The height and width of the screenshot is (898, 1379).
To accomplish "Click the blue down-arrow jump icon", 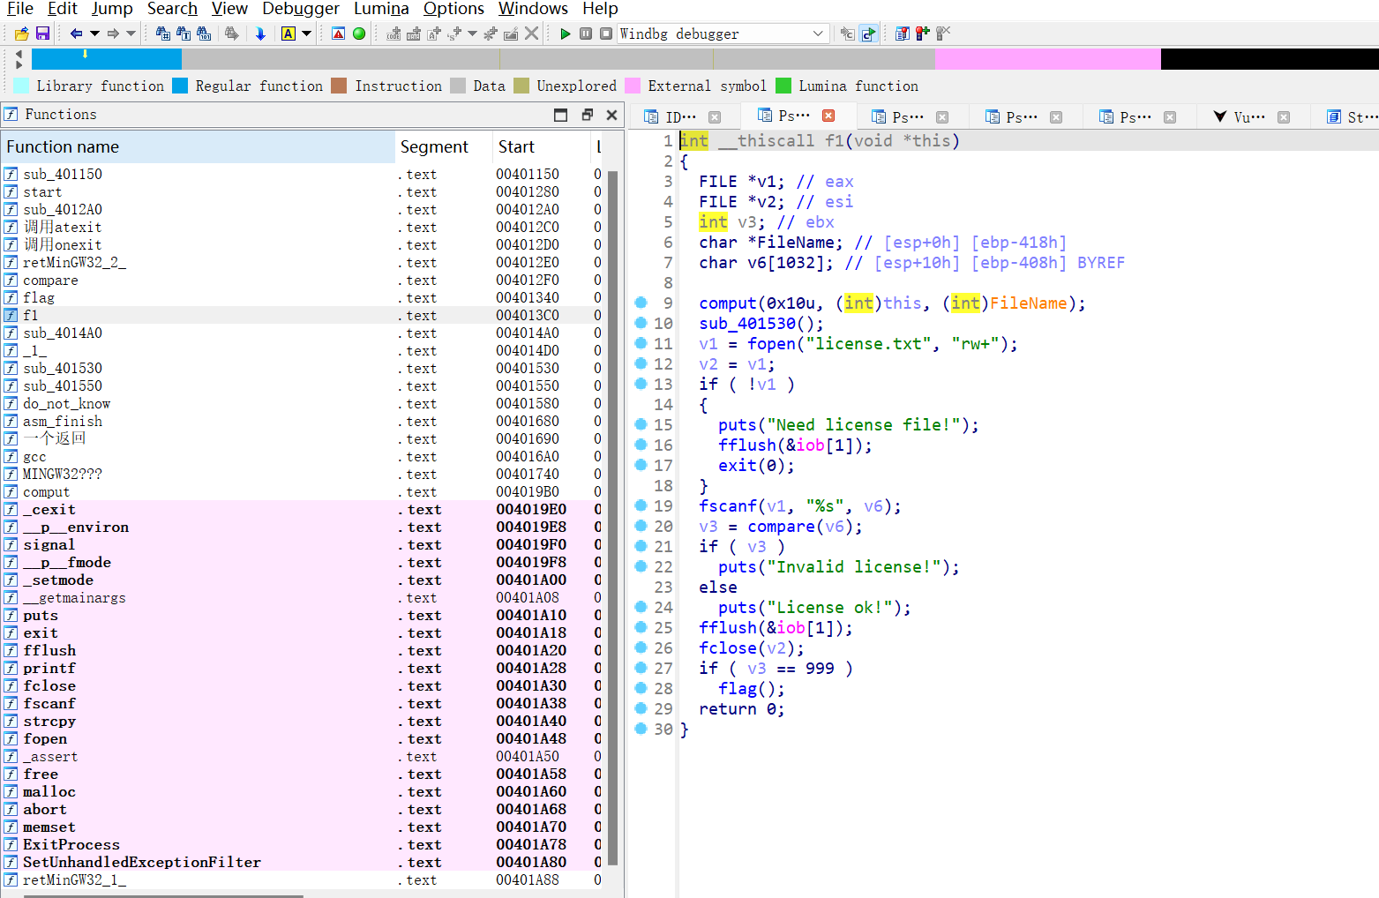I will click(260, 34).
